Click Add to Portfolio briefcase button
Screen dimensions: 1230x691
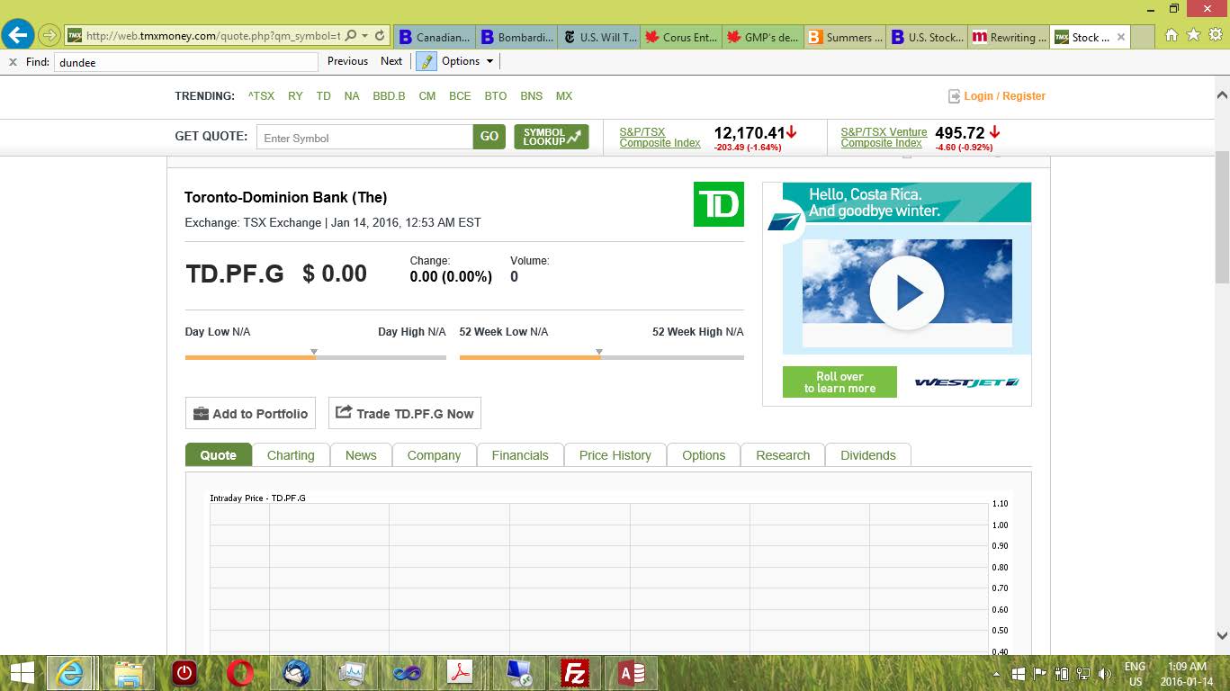(250, 414)
